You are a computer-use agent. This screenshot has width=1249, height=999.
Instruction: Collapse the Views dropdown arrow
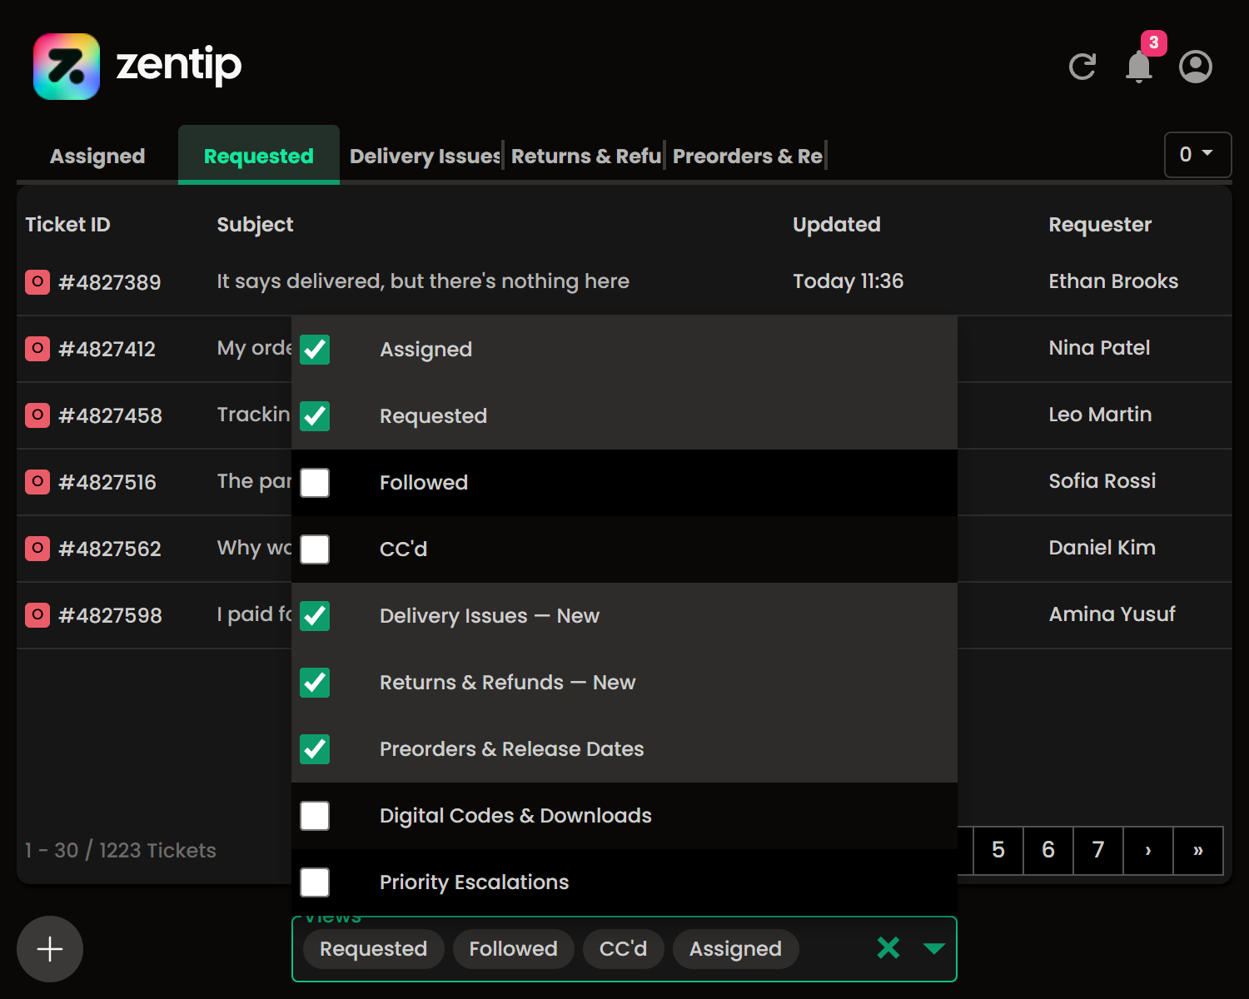pos(934,948)
